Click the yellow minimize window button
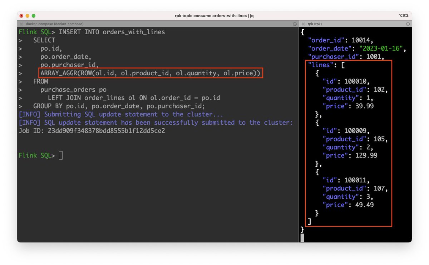Image resolution: width=429 pixels, height=265 pixels. (x=28, y=16)
